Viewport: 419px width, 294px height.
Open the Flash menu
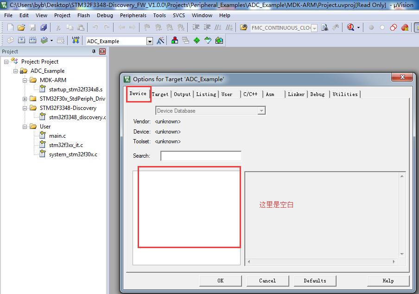pos(83,15)
